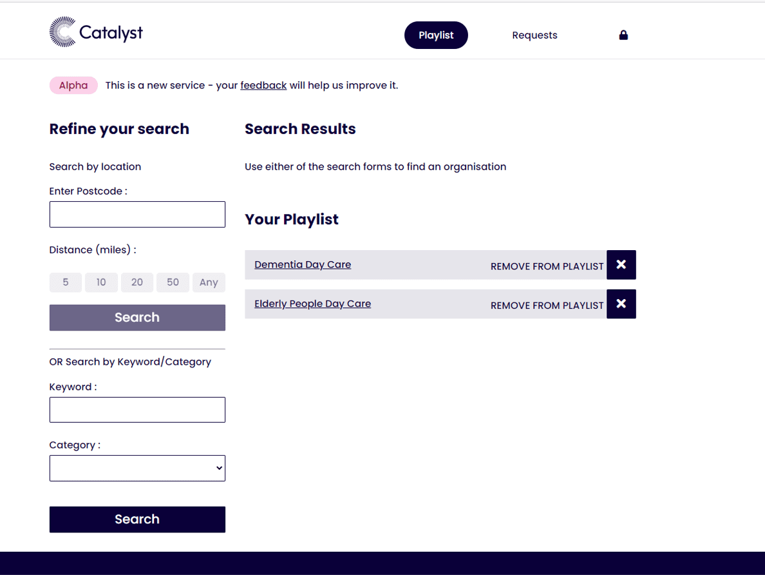This screenshot has height=575, width=765.
Task: Open the feedback link
Action: 263,85
